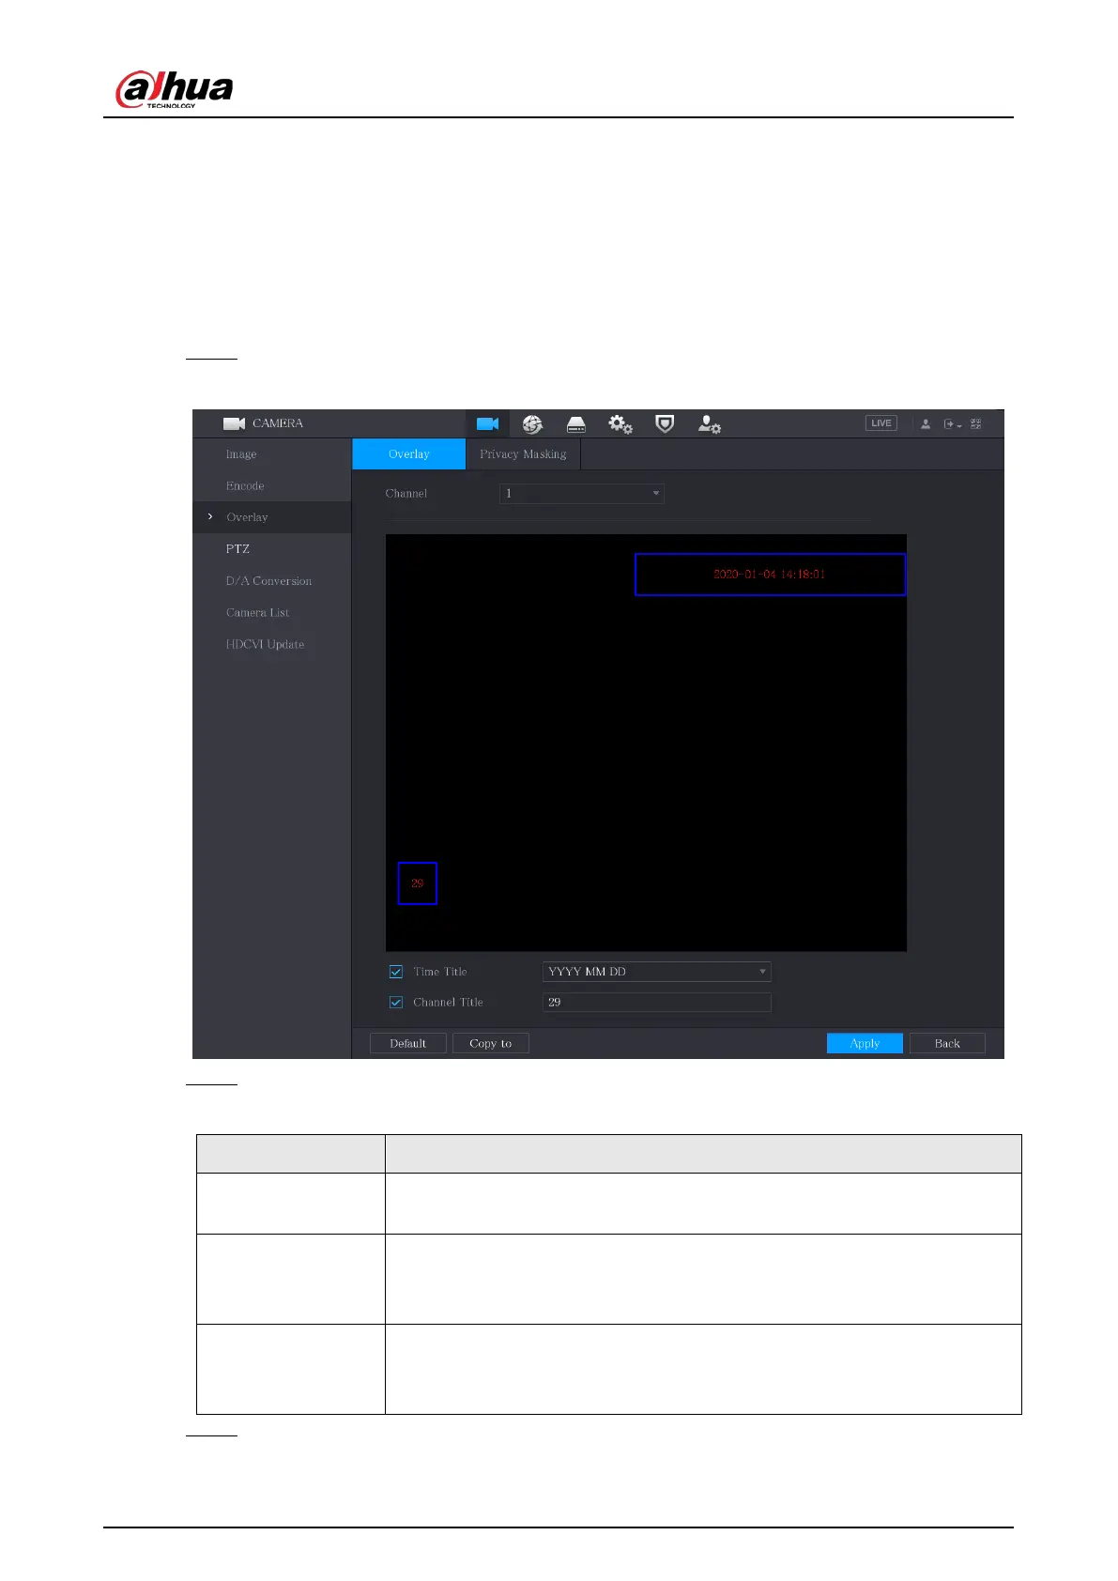Click the Channel Title input field
The height and width of the screenshot is (1581, 1118).
pyautogui.click(x=657, y=1003)
